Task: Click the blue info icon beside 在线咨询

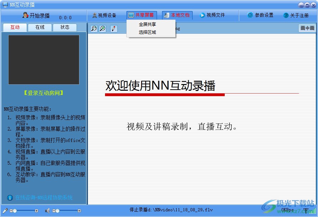Action: [x=10, y=198]
